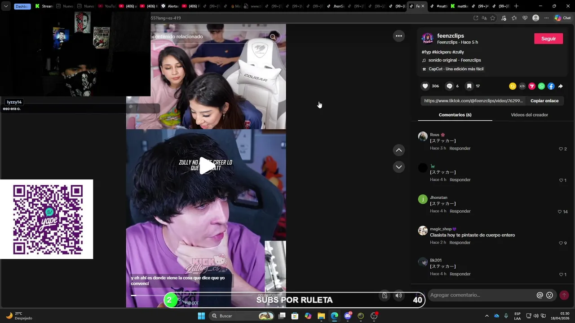Viewport: 575px width, 323px height.
Task: Switch to the Alertas browser tab
Action: [170, 6]
